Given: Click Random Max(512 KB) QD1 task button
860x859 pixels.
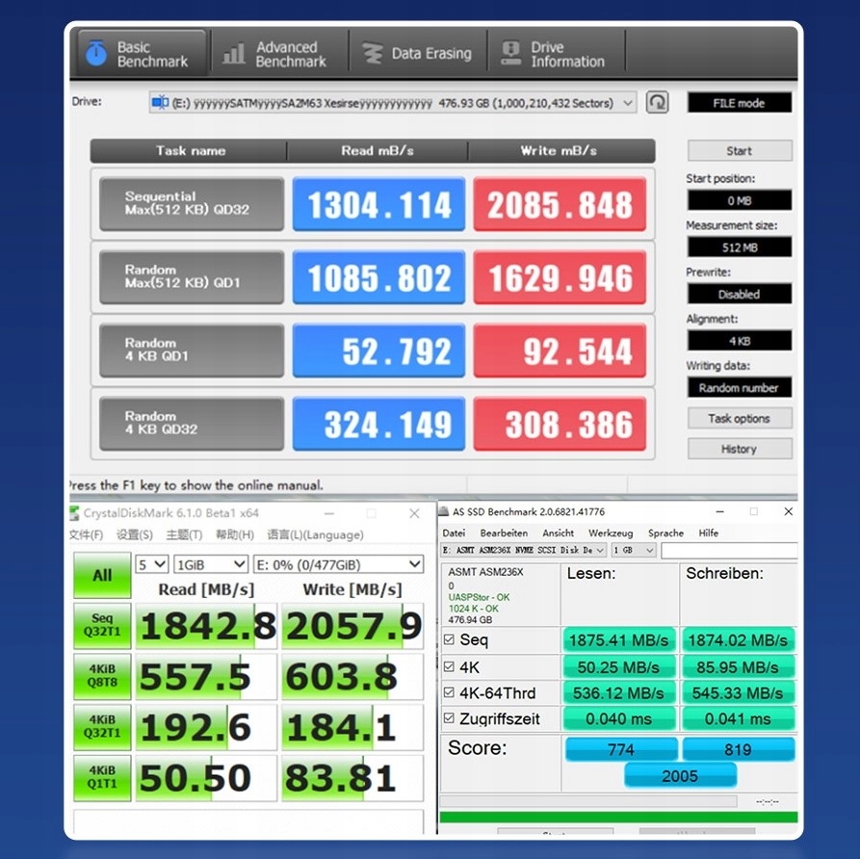Looking at the screenshot, I should tap(192, 277).
